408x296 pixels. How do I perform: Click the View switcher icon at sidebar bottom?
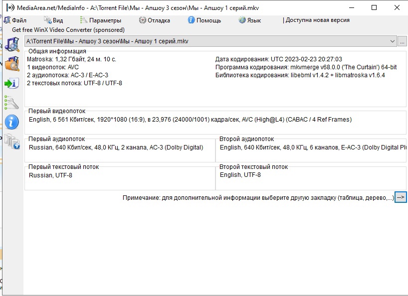11,142
